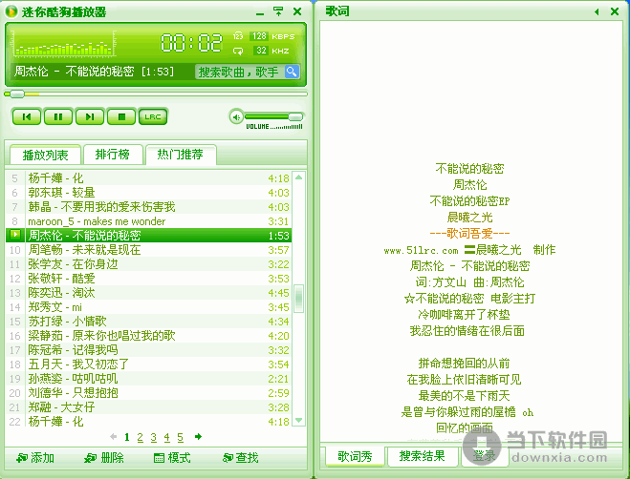
Task: Click the magnifier search icon
Action: coord(292,72)
